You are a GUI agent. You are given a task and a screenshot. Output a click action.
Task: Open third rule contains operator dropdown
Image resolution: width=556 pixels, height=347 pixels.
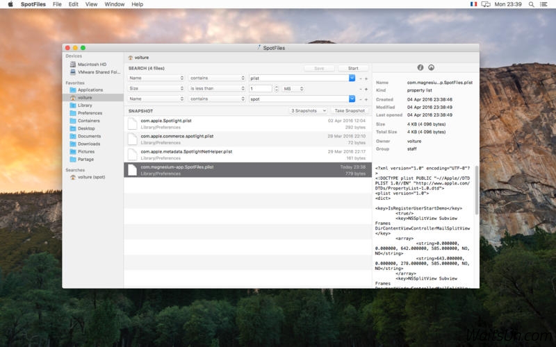(217, 99)
